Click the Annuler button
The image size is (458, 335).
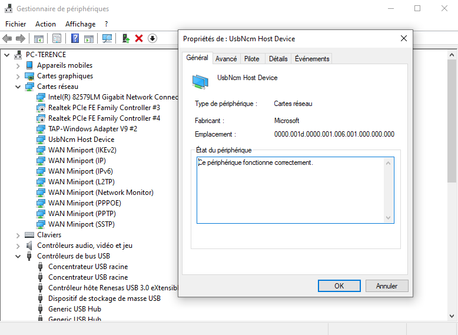click(386, 286)
